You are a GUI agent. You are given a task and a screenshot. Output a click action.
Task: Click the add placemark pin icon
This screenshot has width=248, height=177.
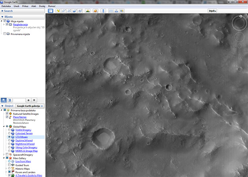[58, 11]
